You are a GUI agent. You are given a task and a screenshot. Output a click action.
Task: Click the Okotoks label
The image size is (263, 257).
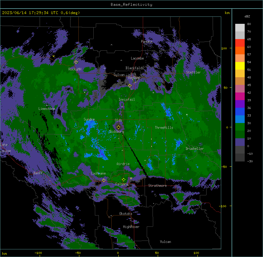(x=126, y=214)
